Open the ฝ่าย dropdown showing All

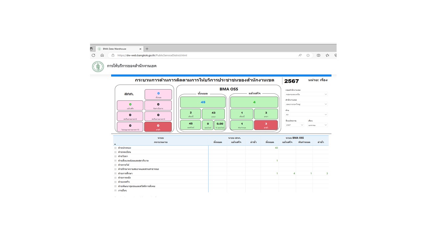click(x=307, y=115)
